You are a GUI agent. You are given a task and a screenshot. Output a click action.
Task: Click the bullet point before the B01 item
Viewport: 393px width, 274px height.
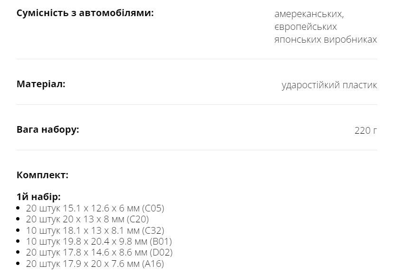(19, 242)
